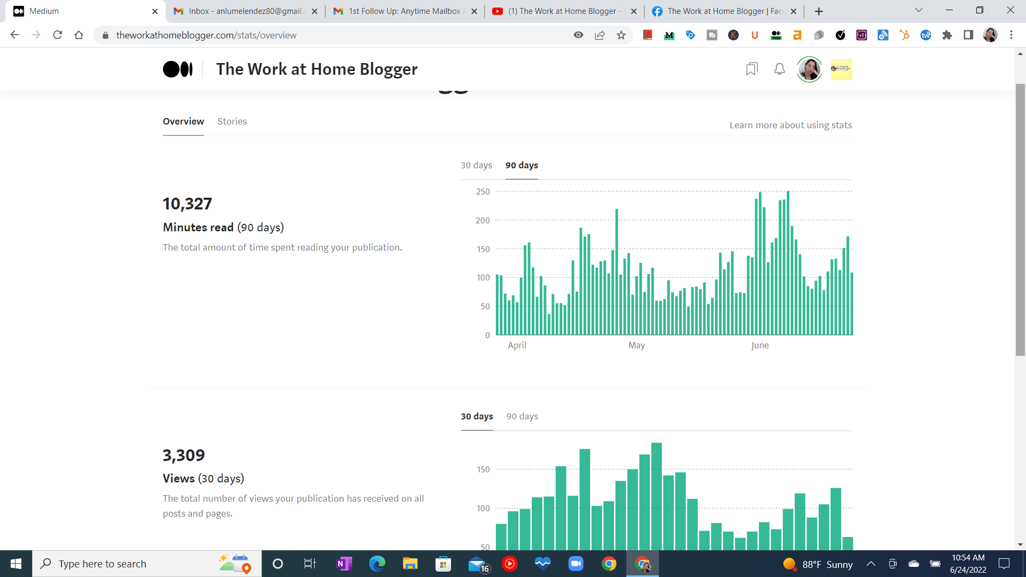Open the green M Medium extension
The height and width of the screenshot is (577, 1026).
[x=669, y=35]
